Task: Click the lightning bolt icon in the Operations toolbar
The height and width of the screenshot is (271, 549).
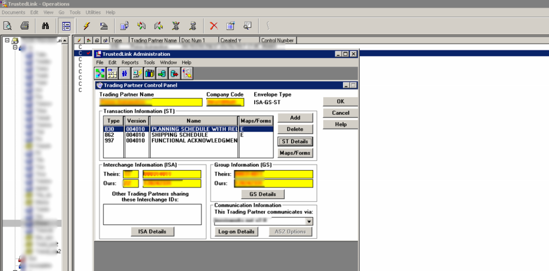Action: coord(87,26)
